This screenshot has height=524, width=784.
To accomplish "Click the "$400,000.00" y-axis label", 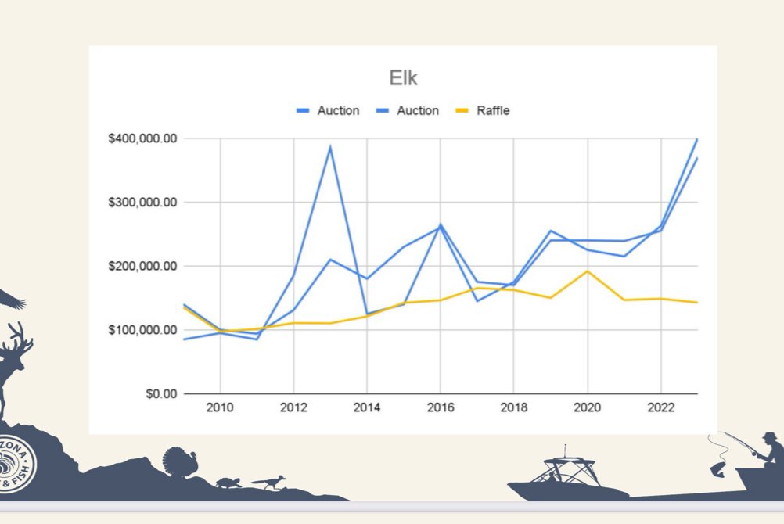I will click(x=142, y=138).
